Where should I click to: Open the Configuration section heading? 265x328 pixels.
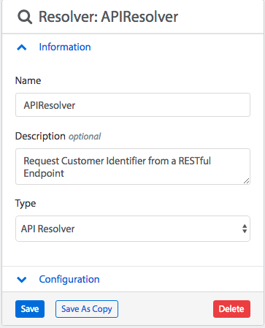(69, 279)
